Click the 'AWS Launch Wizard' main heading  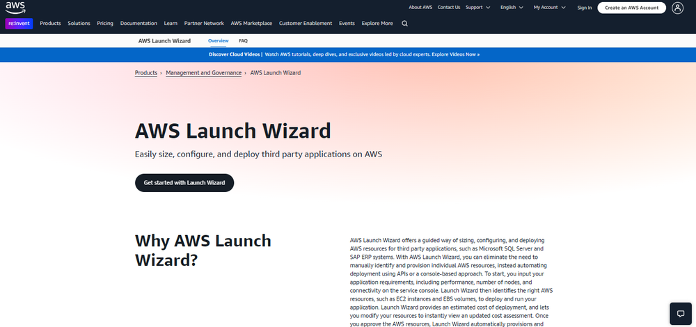pyautogui.click(x=233, y=131)
